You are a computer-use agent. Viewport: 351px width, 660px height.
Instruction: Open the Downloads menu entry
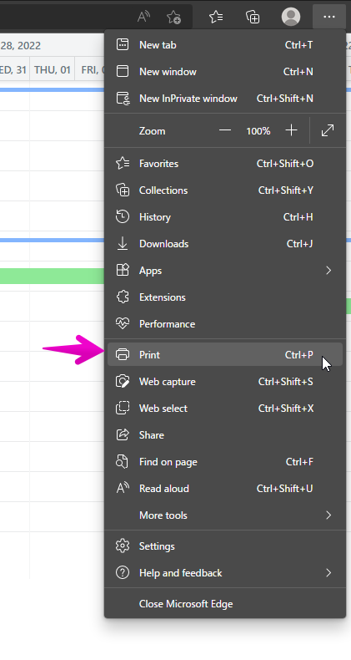pos(225,243)
